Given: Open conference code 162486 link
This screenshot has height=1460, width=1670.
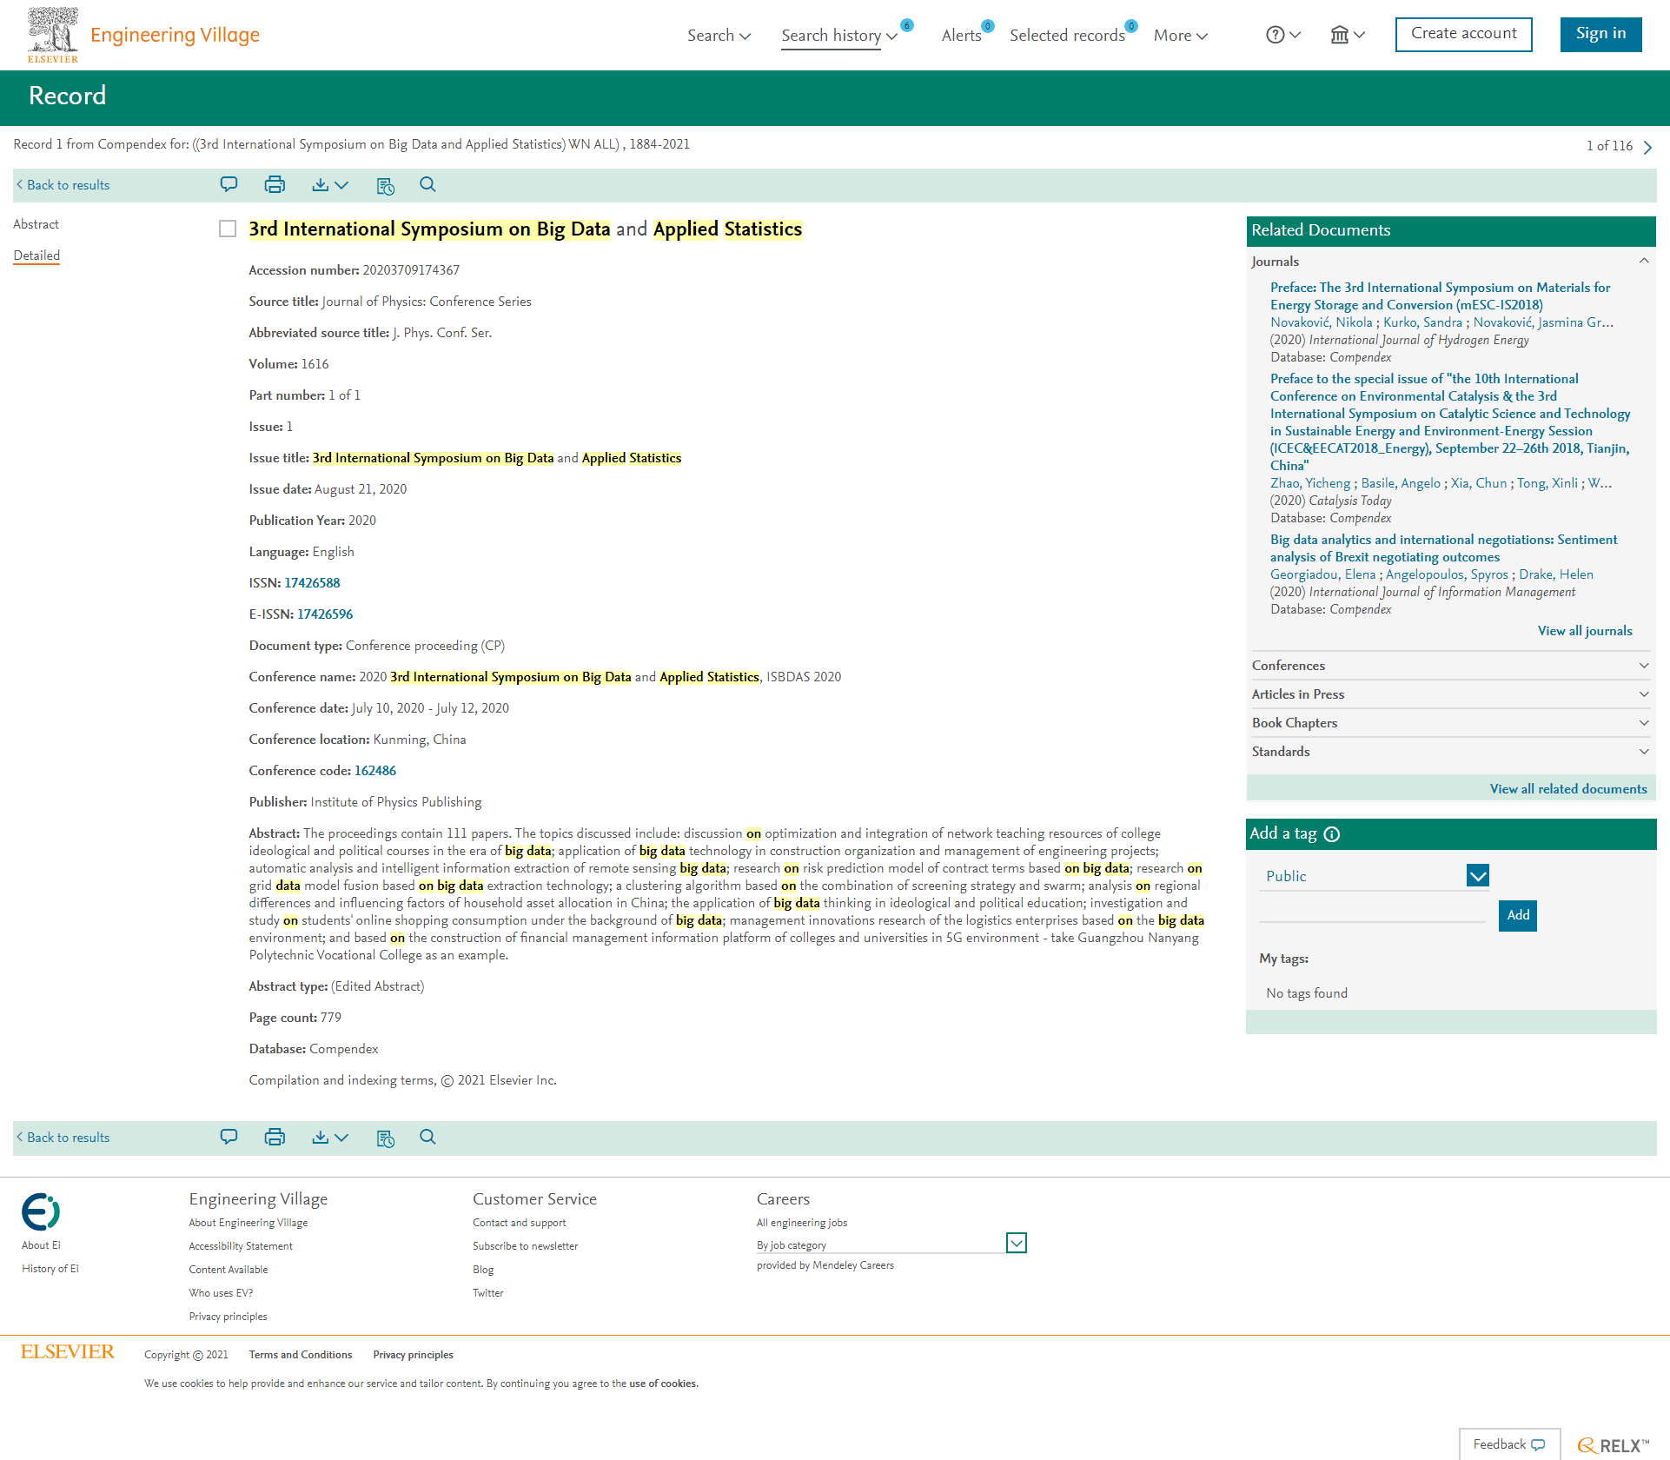Looking at the screenshot, I should coord(375,771).
